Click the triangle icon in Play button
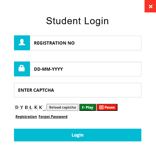 pyautogui.click(x=83, y=107)
